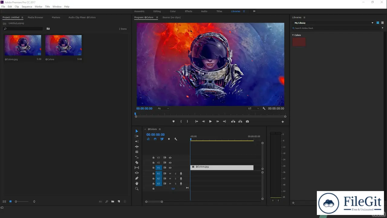The height and width of the screenshot is (218, 387).
Task: Click the Extract button in Program monitor
Action: pos(240,121)
